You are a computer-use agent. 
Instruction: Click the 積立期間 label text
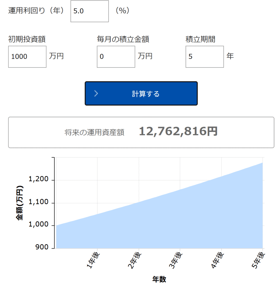click(201, 39)
